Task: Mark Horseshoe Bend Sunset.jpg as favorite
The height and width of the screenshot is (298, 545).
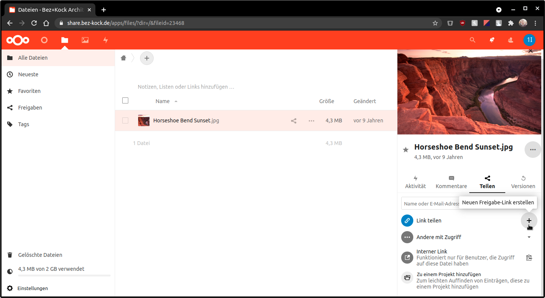Action: (x=406, y=150)
